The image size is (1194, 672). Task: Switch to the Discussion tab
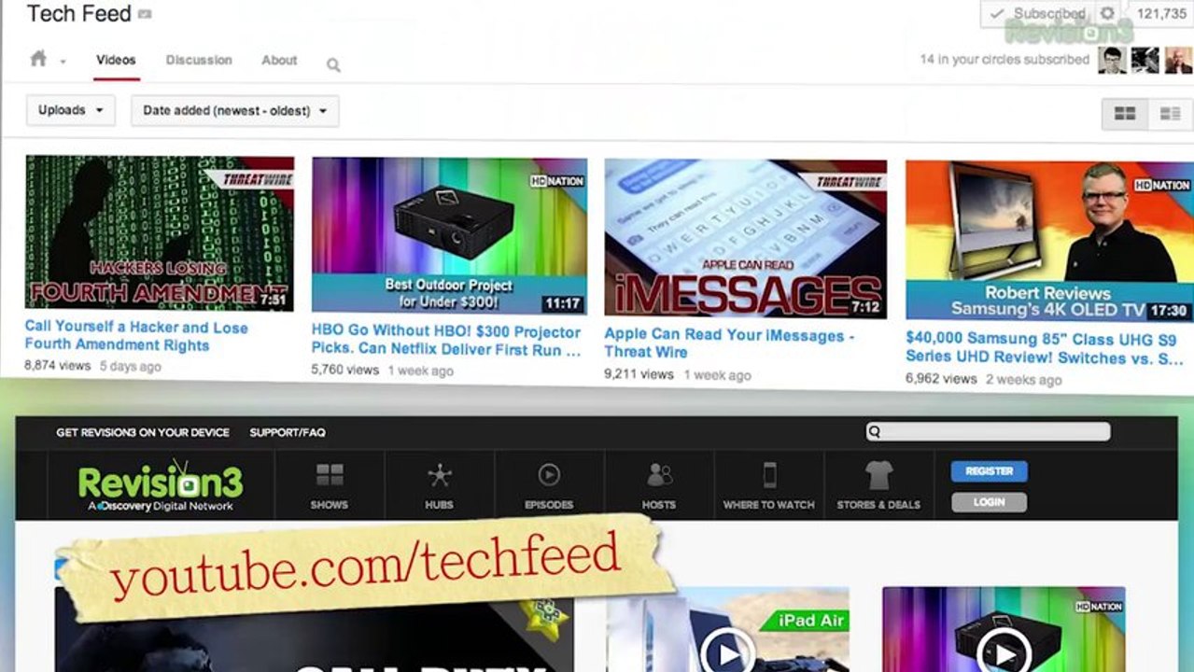coord(199,60)
